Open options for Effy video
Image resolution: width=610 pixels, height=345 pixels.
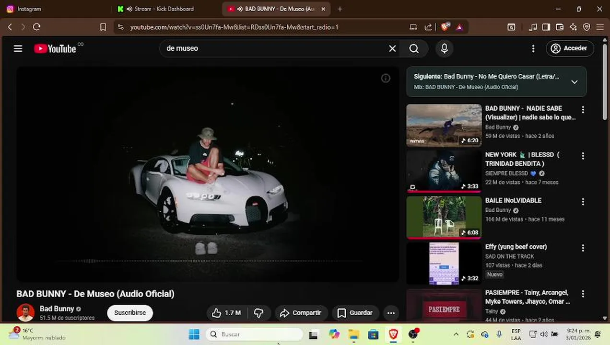pos(583,248)
